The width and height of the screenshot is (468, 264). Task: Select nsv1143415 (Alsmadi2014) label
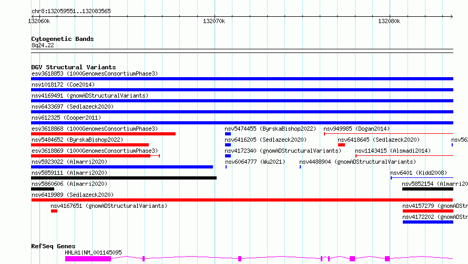pyautogui.click(x=393, y=151)
